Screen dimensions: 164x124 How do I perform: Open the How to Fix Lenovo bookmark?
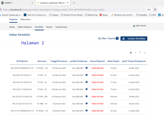pos(35,15)
